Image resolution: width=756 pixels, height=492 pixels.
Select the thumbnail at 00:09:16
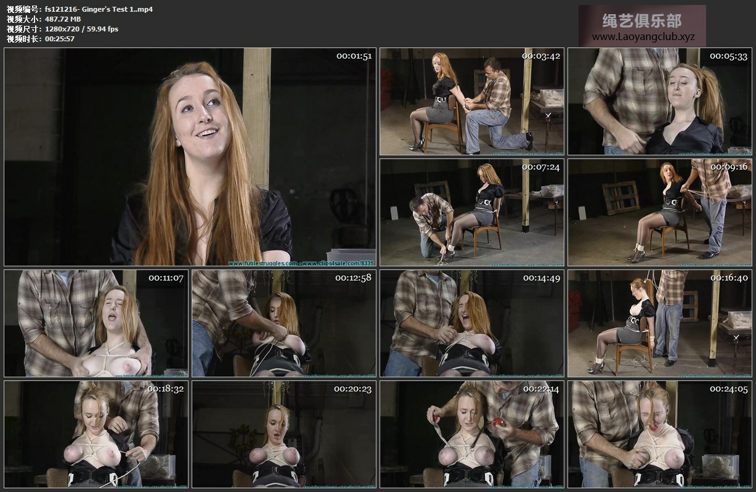[x=659, y=213]
